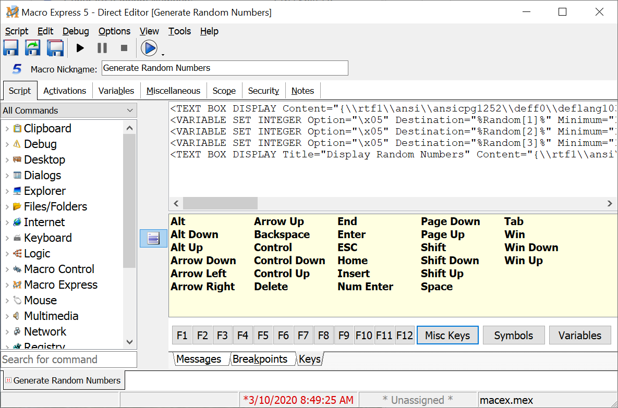
Task: Click the Save macro floppy icon
Action: point(11,48)
